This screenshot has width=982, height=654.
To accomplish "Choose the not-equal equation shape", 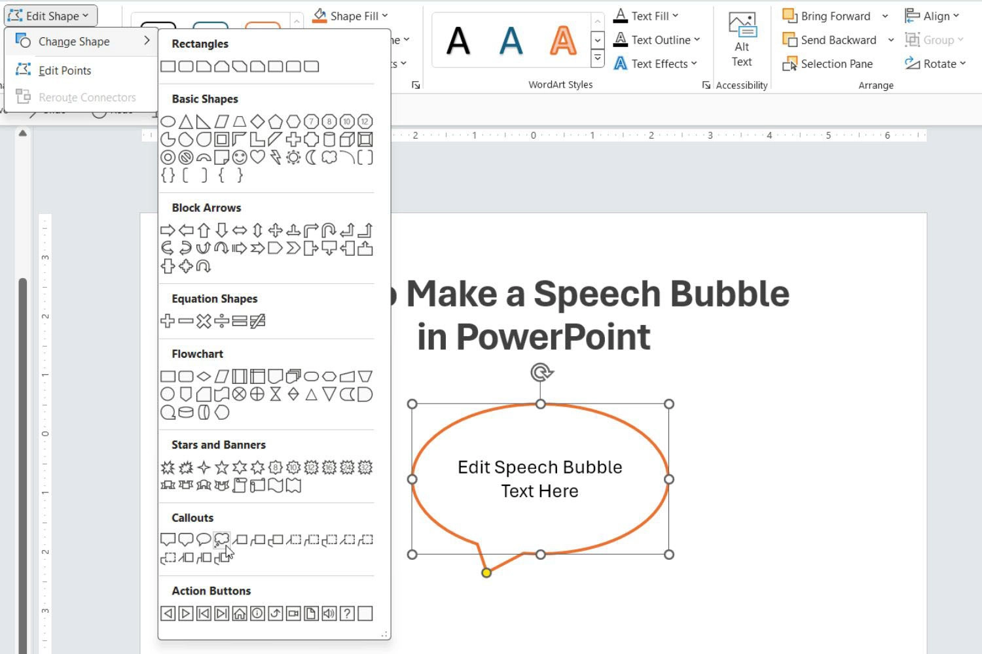I will [257, 321].
